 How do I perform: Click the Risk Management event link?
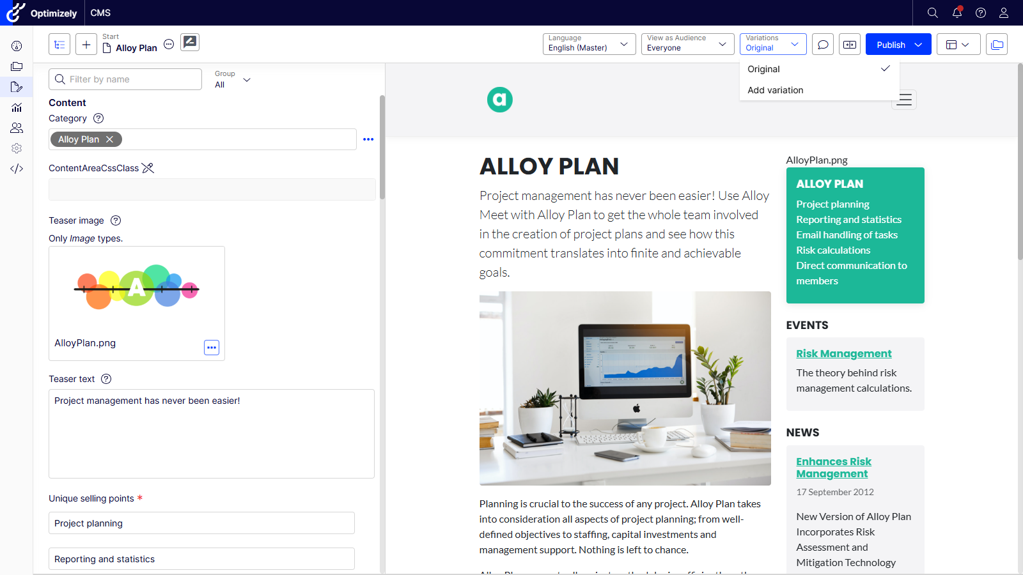844,353
